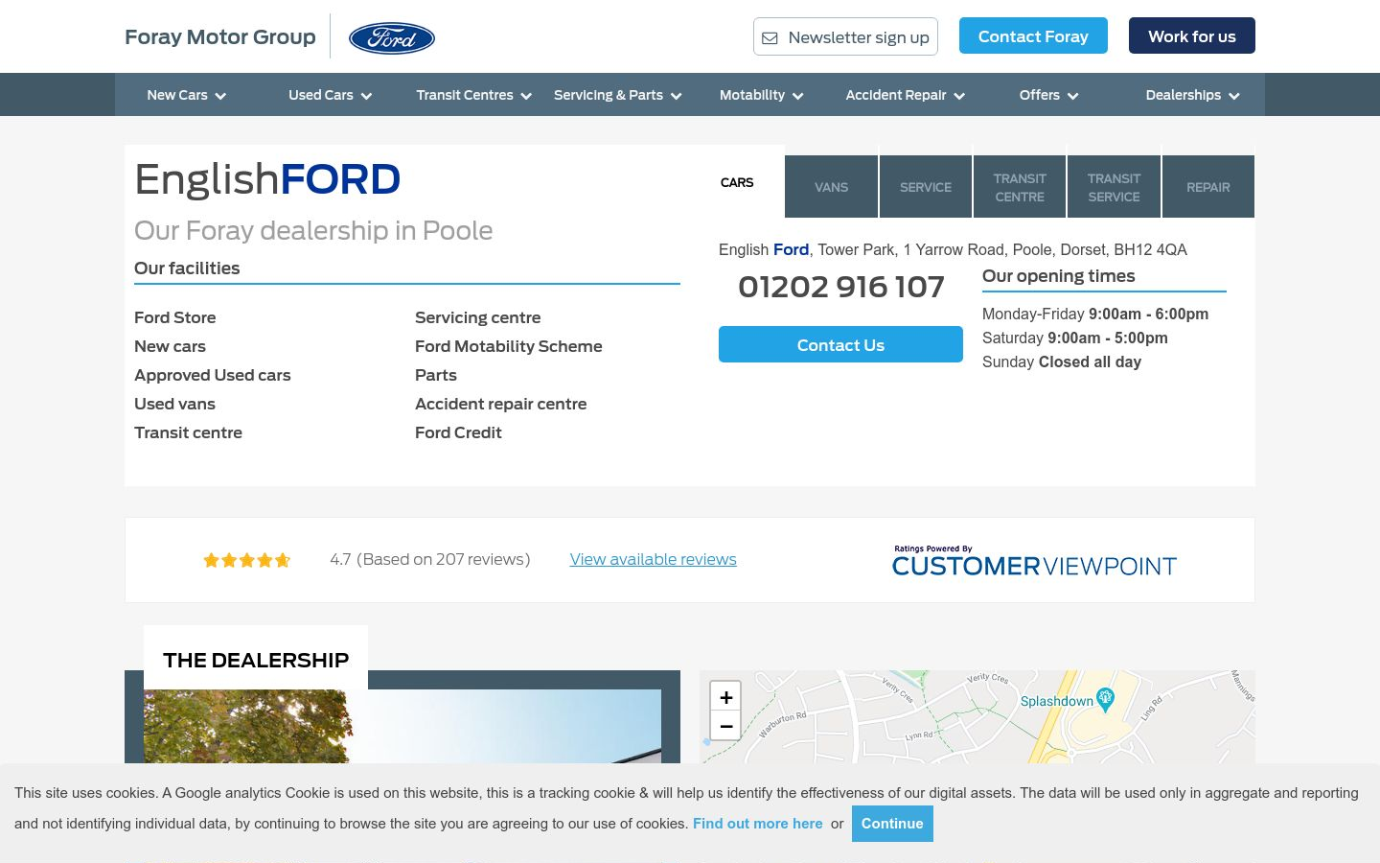The width and height of the screenshot is (1380, 863).
Task: Click the phone number 01202 916 107
Action: (x=840, y=287)
